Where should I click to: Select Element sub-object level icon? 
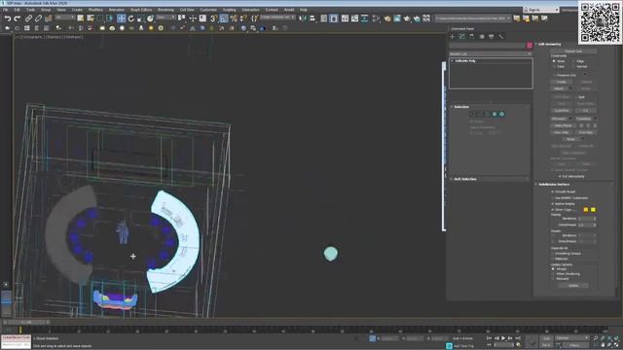[502, 115]
